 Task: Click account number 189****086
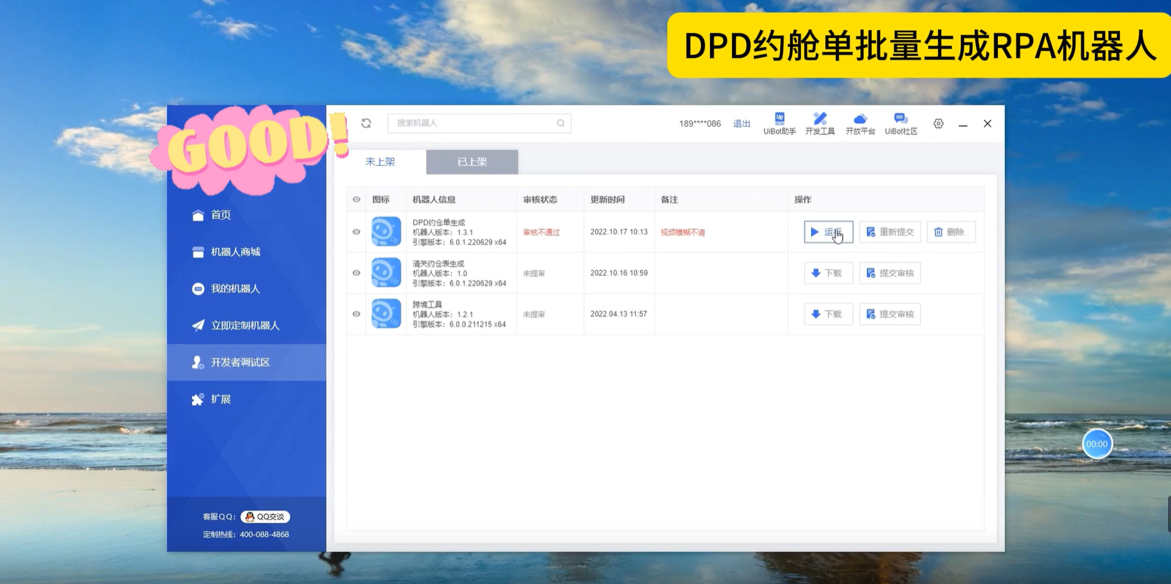(700, 124)
